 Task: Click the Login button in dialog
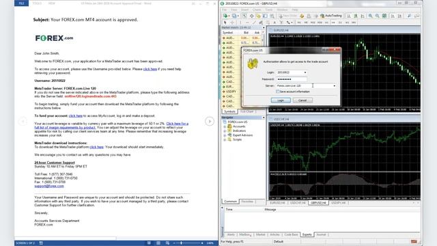pyautogui.click(x=281, y=100)
